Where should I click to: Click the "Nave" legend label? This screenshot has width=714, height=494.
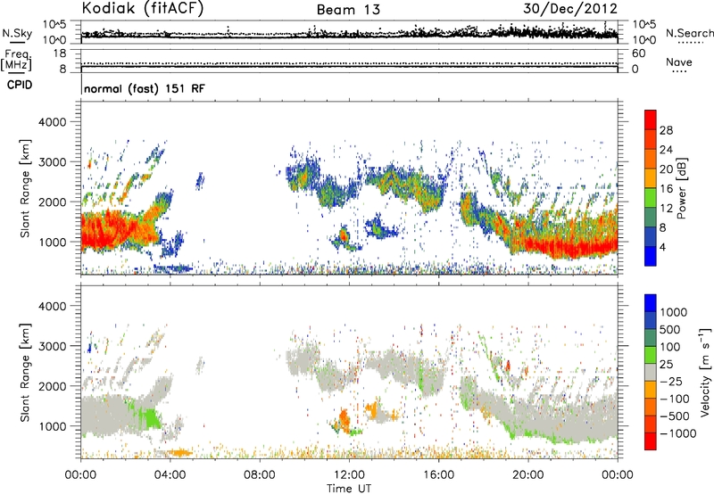(x=679, y=62)
